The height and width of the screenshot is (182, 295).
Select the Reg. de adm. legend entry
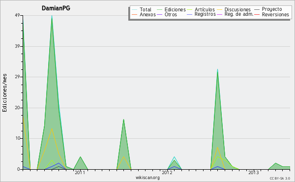(x=239, y=14)
